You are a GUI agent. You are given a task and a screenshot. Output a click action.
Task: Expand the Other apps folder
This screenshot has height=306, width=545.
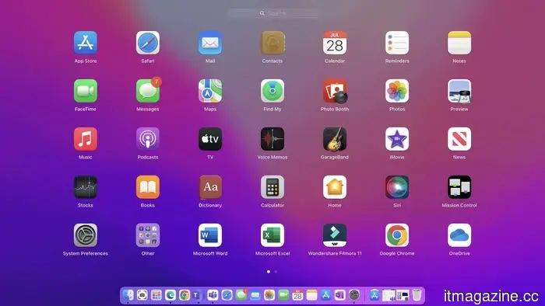[148, 235]
